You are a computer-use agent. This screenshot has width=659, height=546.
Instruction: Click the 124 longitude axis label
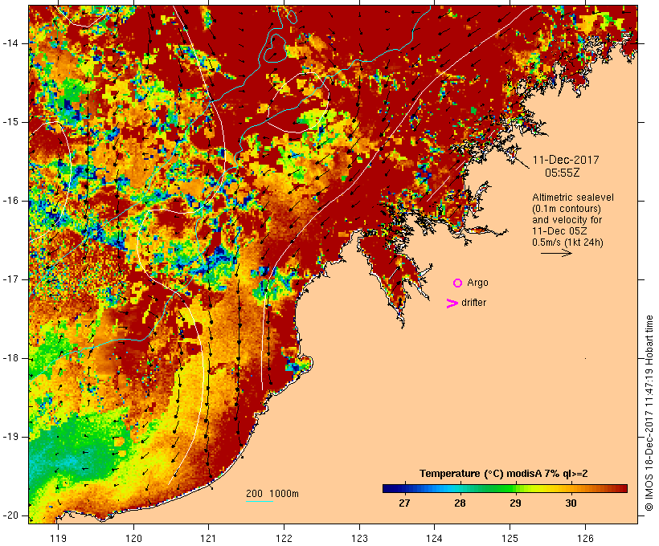click(435, 539)
